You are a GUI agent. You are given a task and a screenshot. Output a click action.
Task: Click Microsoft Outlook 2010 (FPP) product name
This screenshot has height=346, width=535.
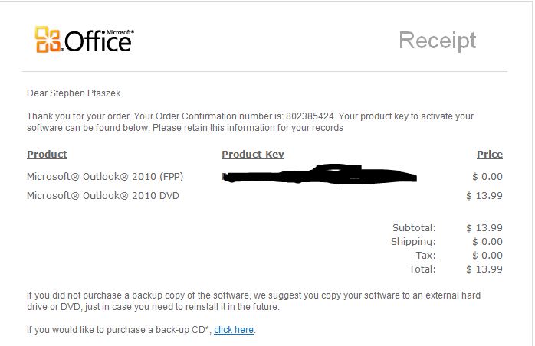coord(105,177)
